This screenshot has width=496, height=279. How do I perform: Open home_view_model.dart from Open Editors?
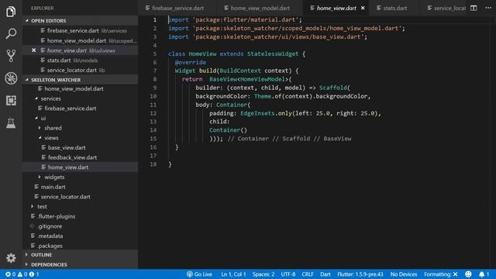[81, 40]
